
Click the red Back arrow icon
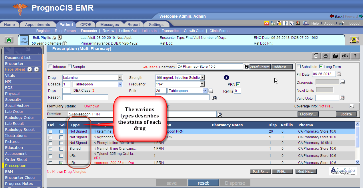(x=332, y=16)
